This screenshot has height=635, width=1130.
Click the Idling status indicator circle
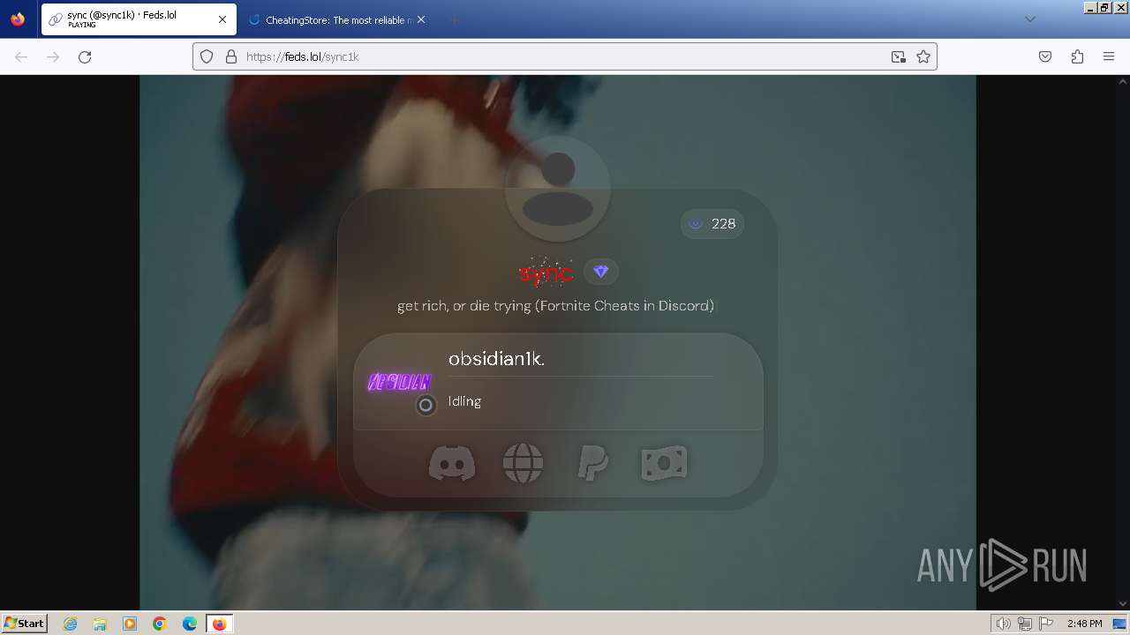pyautogui.click(x=426, y=405)
